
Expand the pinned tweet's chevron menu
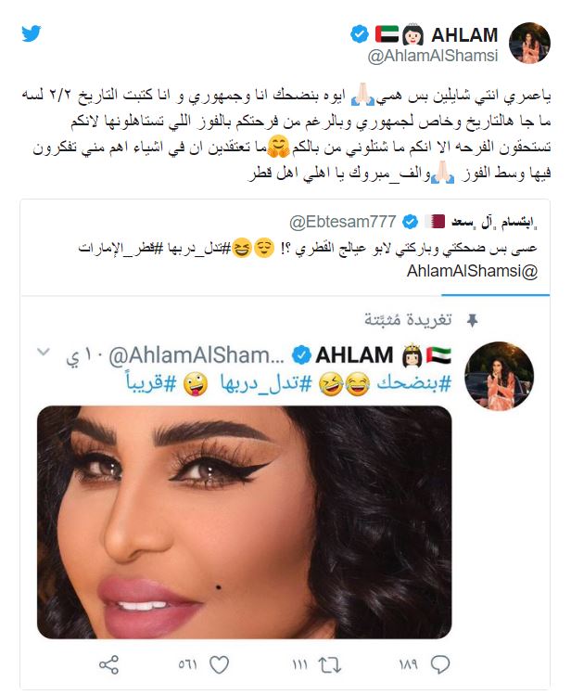44,352
